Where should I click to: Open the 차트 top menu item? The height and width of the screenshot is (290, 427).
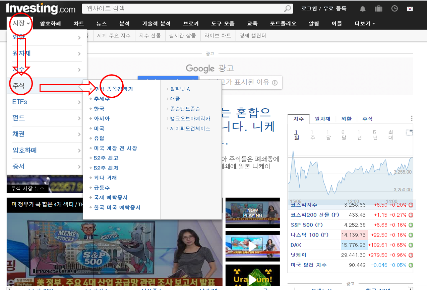coord(79,23)
